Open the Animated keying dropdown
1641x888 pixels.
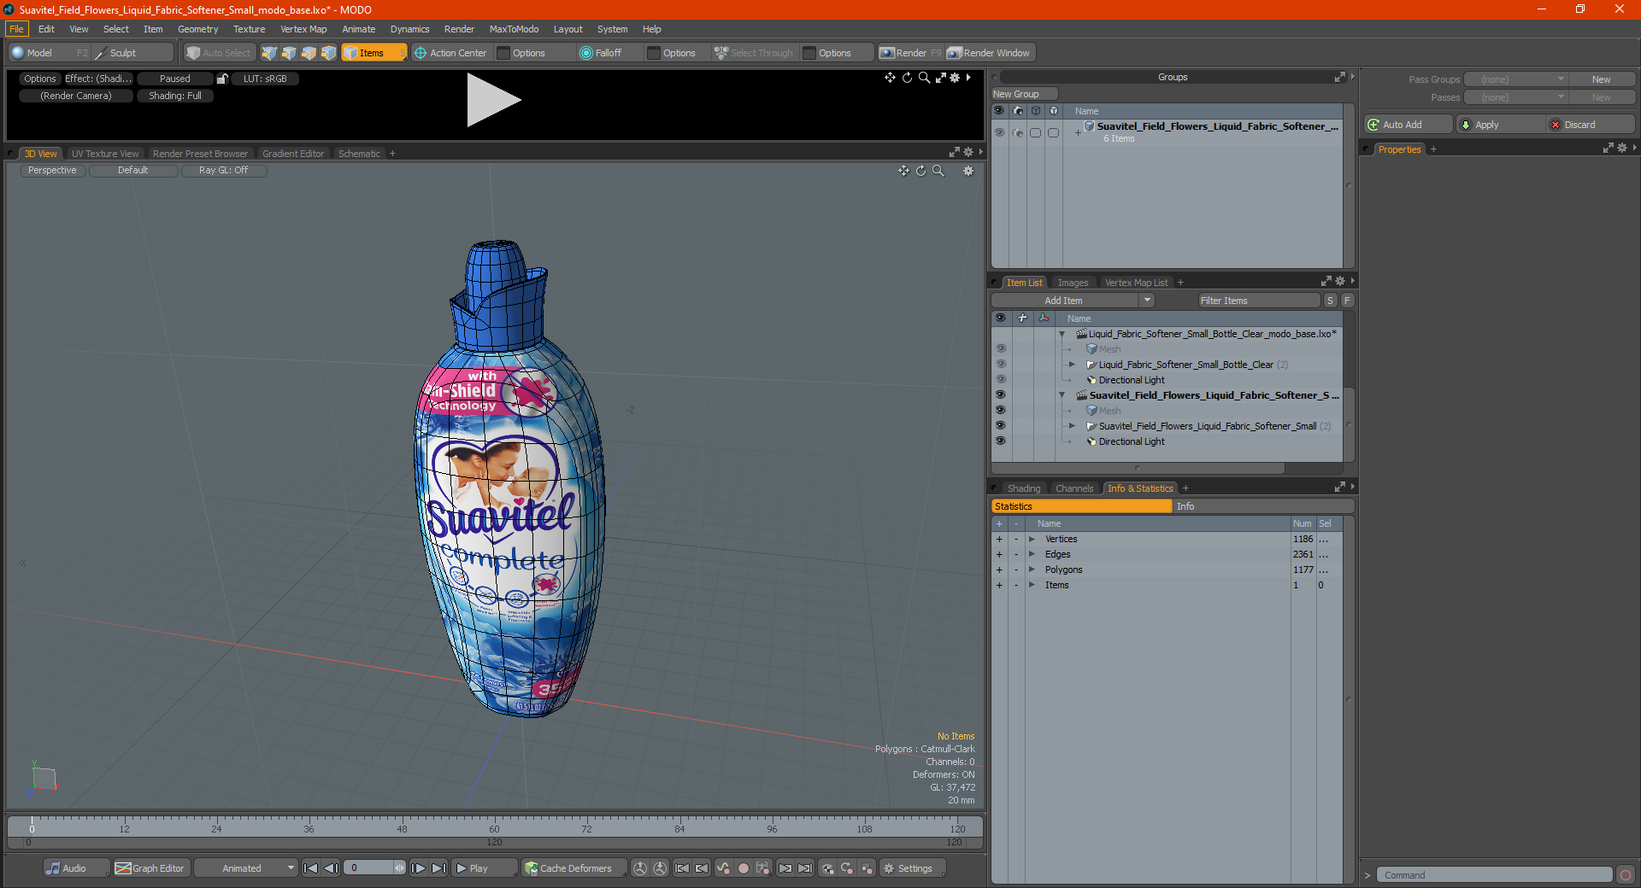point(246,868)
